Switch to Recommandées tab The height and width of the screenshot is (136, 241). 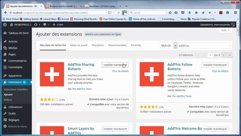pos(117,45)
